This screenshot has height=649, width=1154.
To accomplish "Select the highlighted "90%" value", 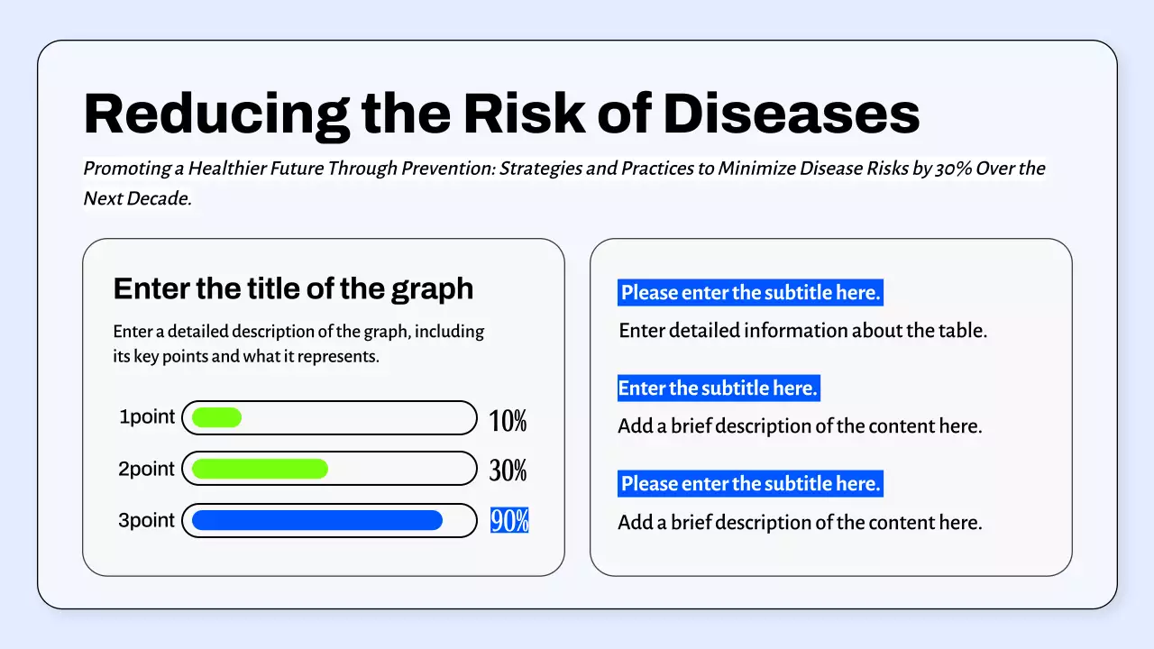I will pyautogui.click(x=509, y=521).
